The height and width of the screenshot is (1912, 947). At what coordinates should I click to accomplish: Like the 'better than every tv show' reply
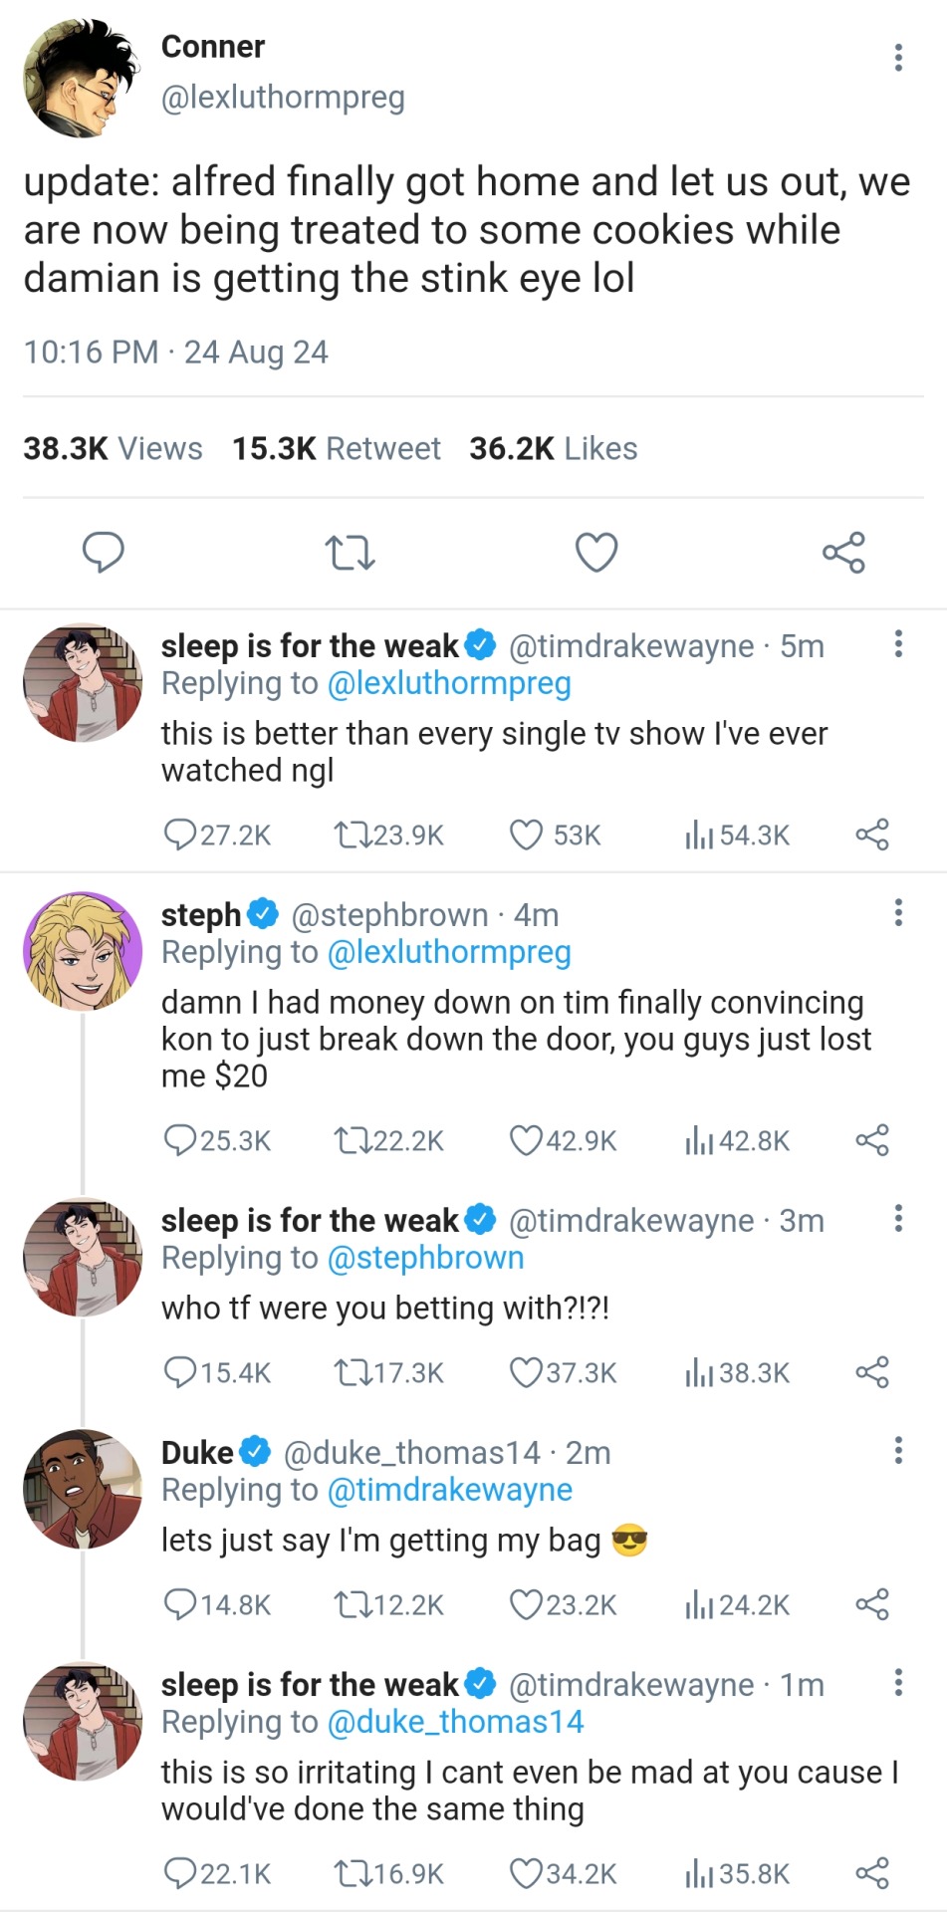click(x=526, y=835)
